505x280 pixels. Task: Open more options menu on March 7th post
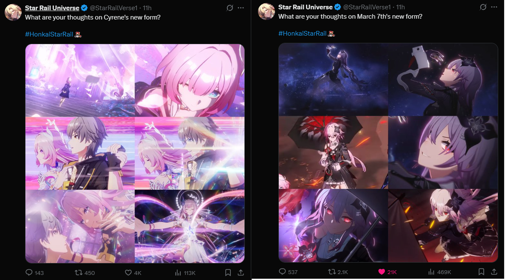click(x=494, y=7)
